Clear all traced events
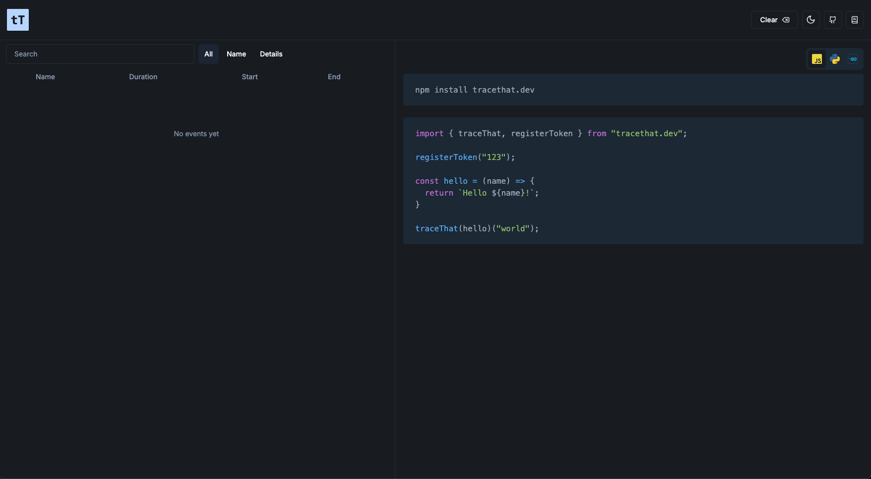Image resolution: width=871 pixels, height=479 pixels. click(774, 20)
